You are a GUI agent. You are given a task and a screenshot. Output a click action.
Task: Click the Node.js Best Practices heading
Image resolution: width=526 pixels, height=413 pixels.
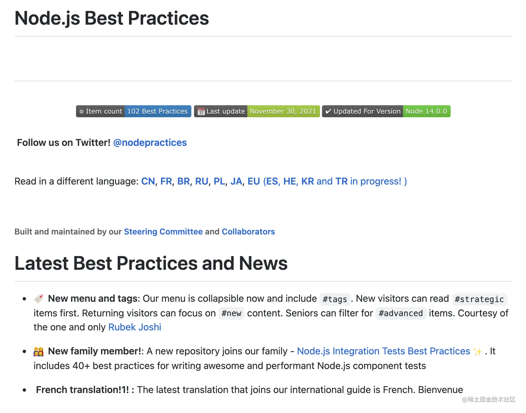[112, 18]
